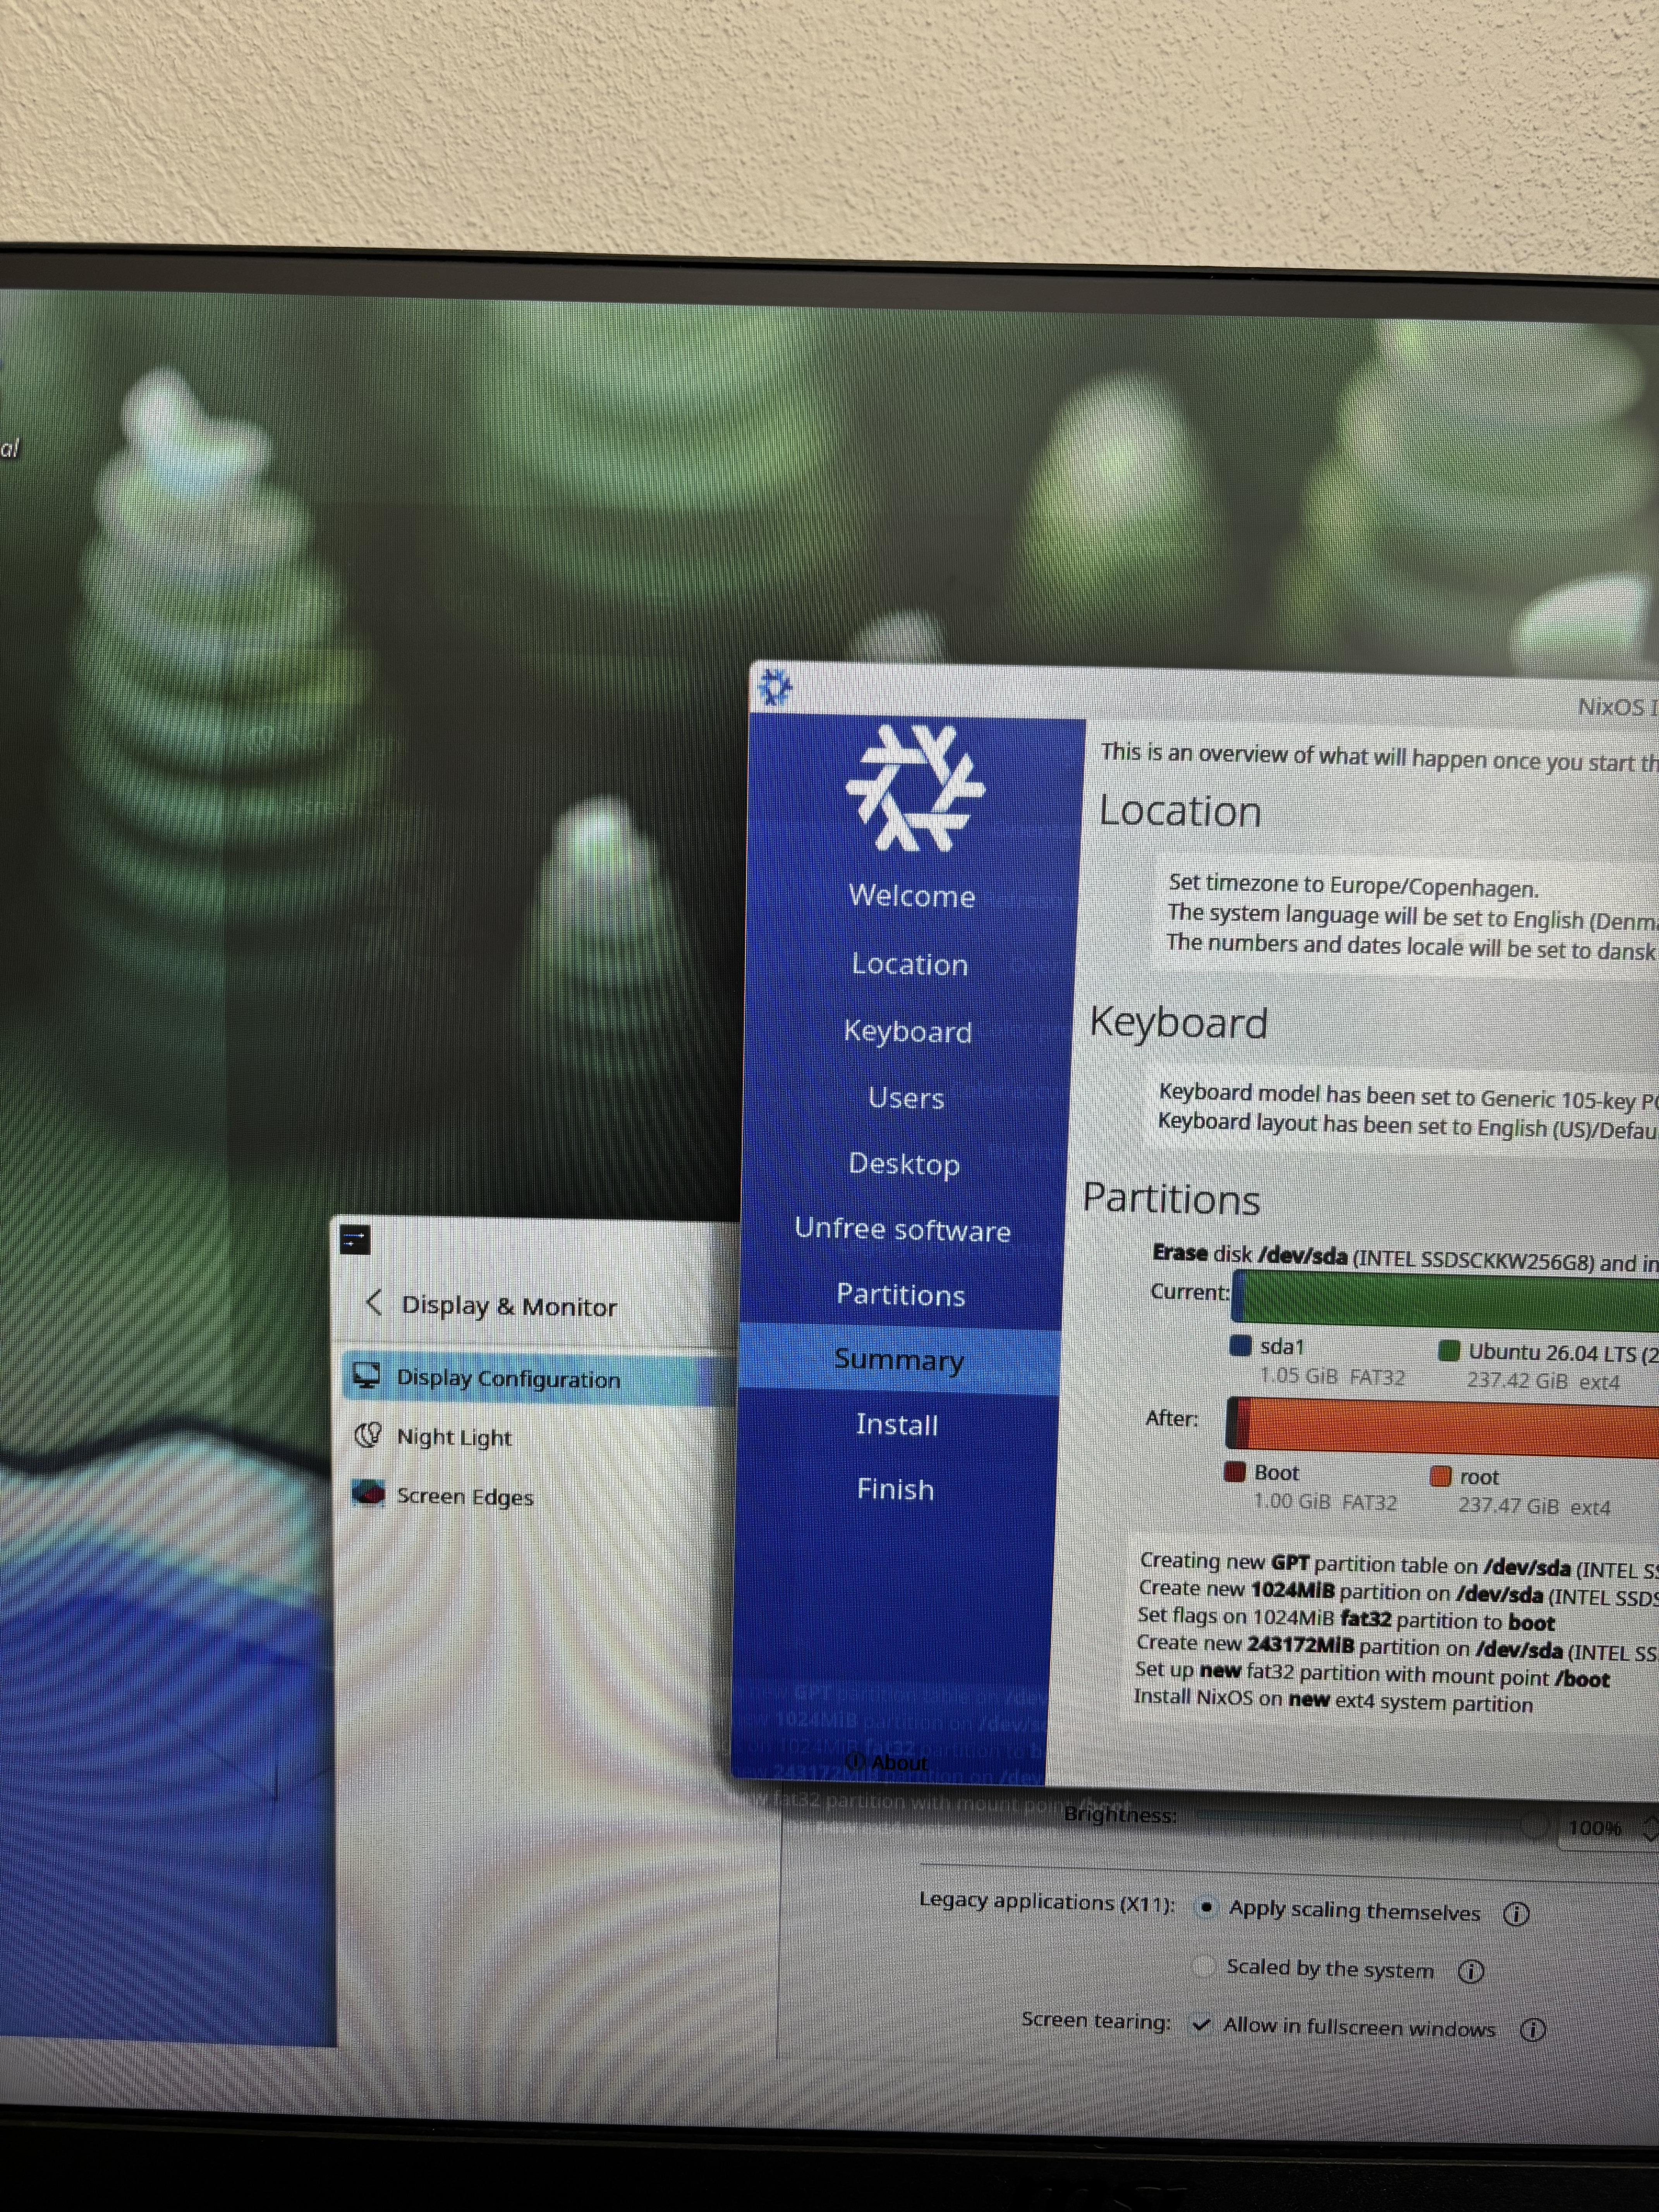Click "Keyboard model has been set to Generic 105-key" line
The height and width of the screenshot is (2212, 1659).
click(x=1408, y=1096)
